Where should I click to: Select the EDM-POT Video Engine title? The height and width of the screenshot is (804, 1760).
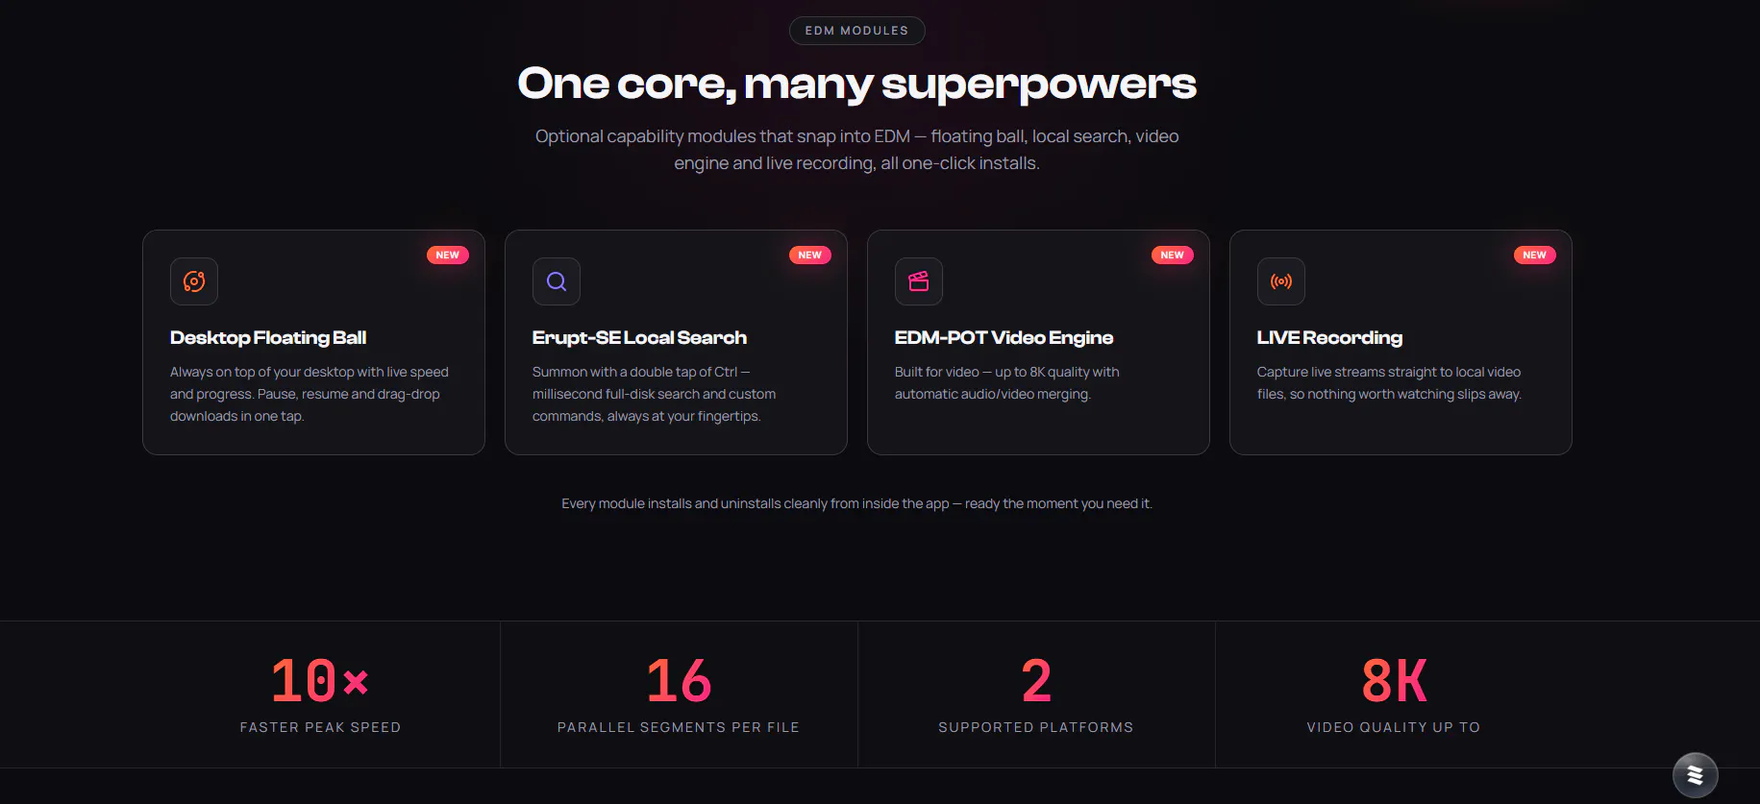[x=1004, y=338]
